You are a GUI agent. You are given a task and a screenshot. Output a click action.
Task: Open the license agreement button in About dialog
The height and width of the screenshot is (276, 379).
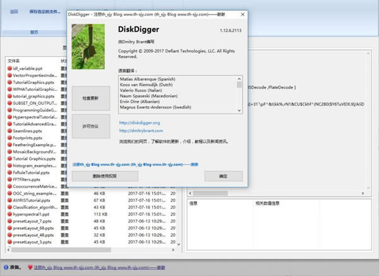click(91, 126)
